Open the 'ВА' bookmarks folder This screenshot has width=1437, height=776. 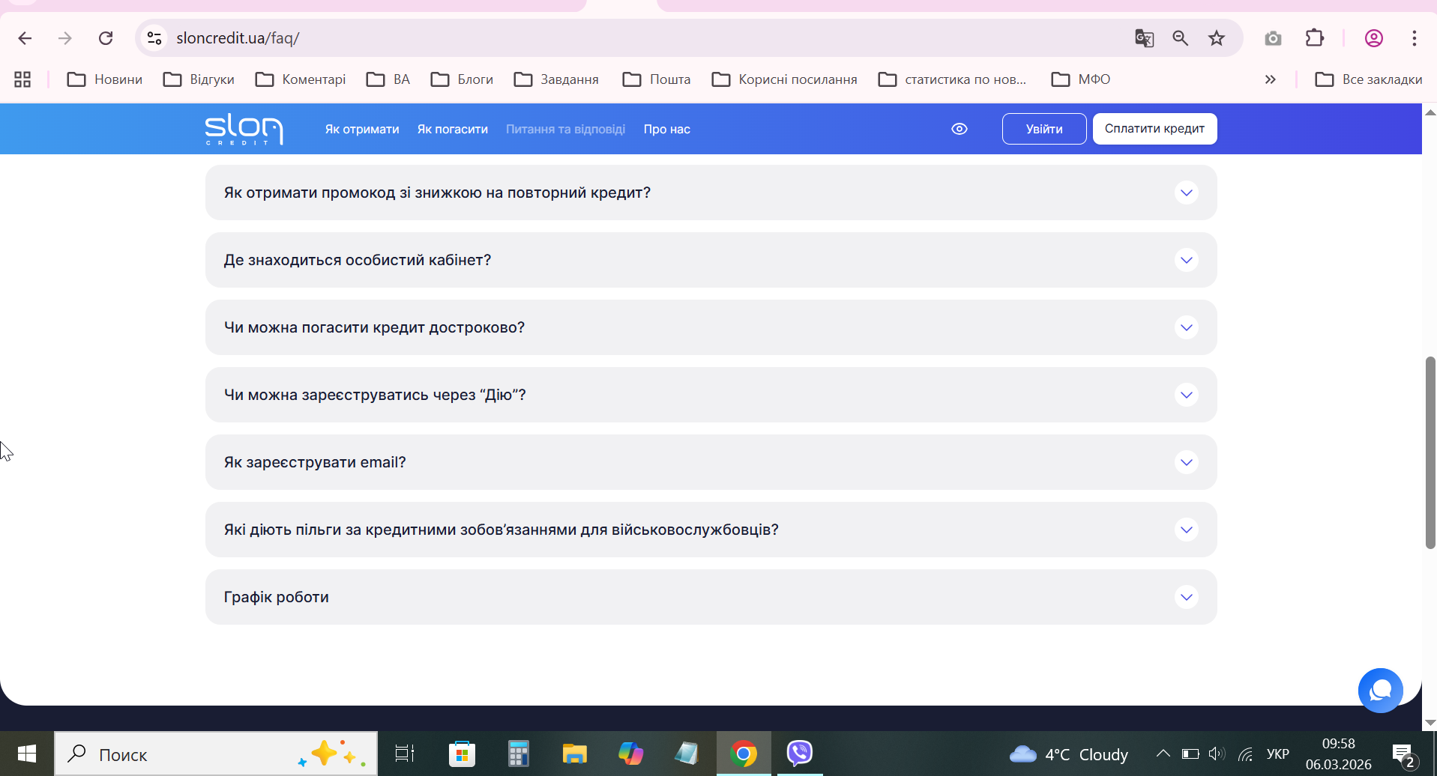pyautogui.click(x=388, y=79)
